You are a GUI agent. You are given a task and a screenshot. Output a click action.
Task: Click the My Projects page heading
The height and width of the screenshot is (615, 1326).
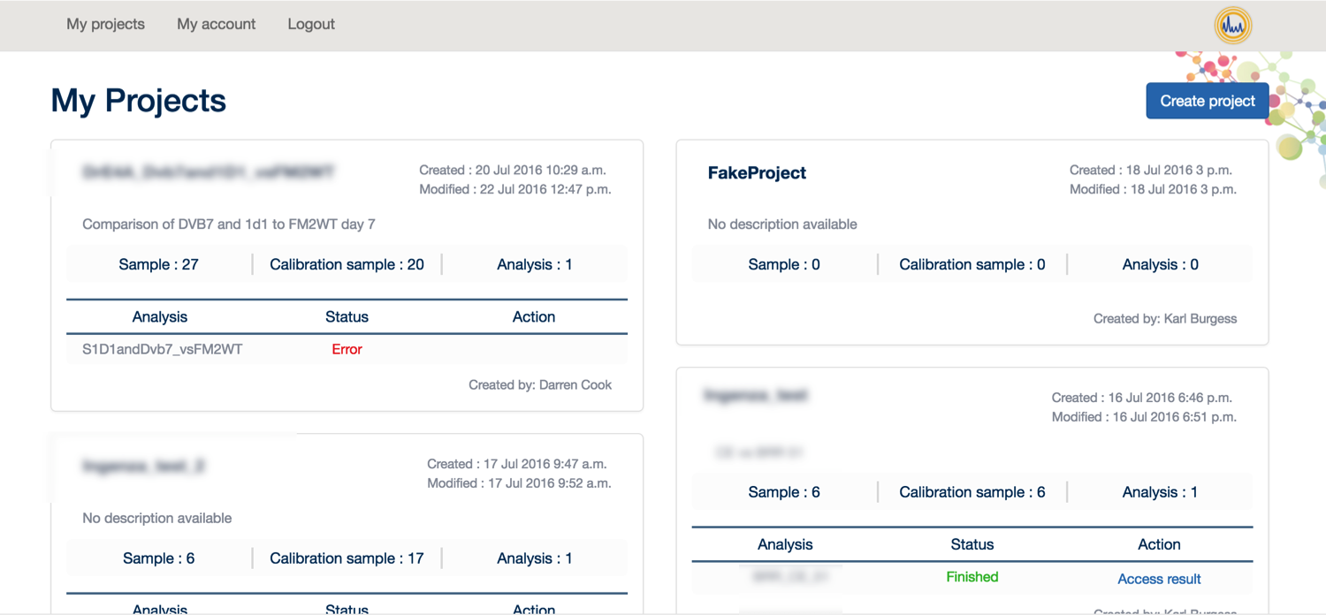[x=139, y=100]
